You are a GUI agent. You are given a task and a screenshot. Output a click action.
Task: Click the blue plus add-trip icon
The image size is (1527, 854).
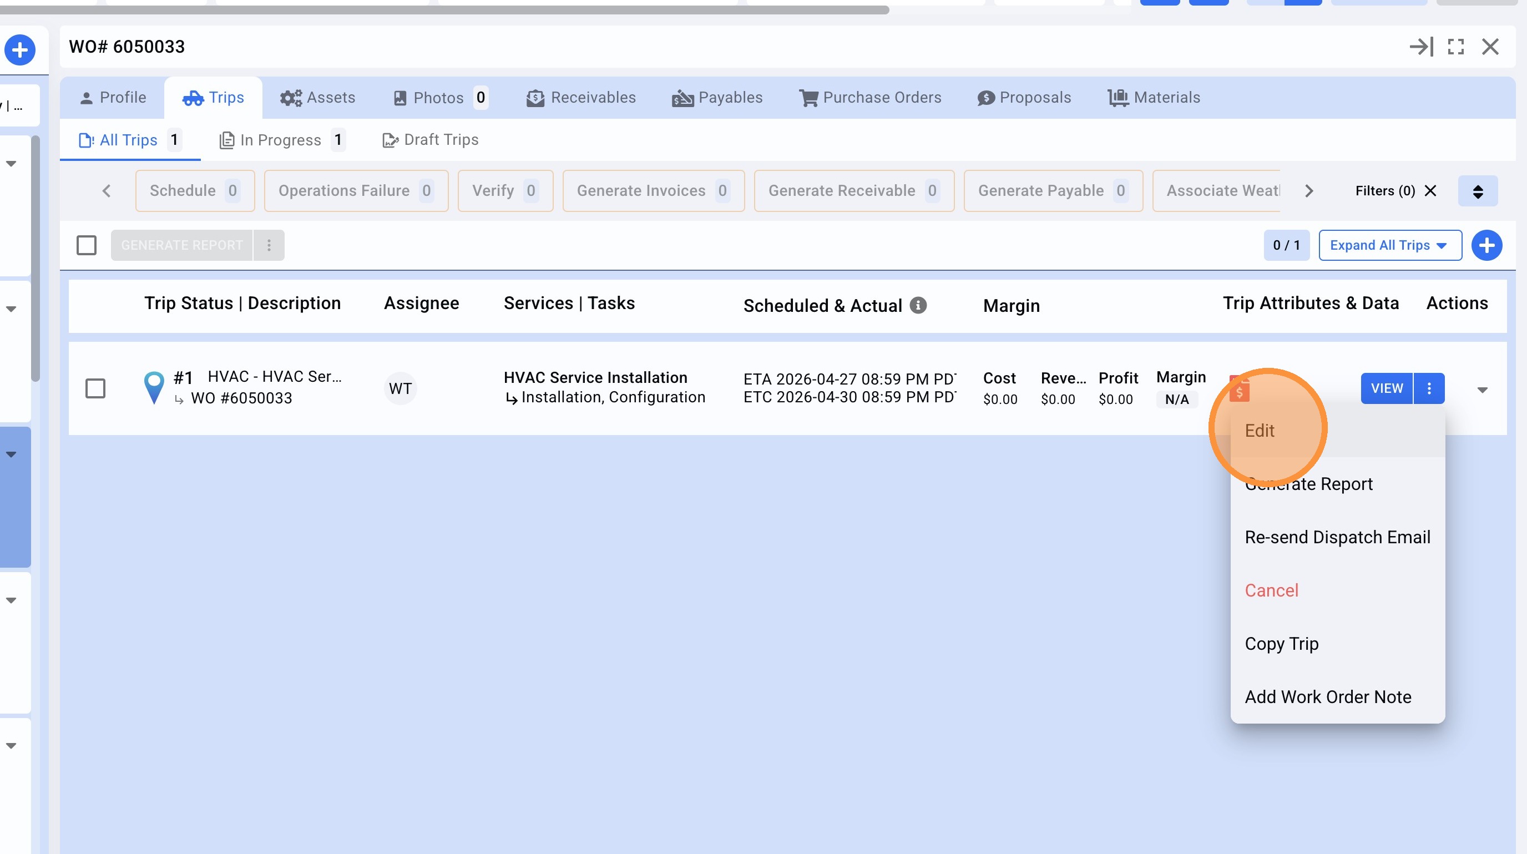(1486, 245)
